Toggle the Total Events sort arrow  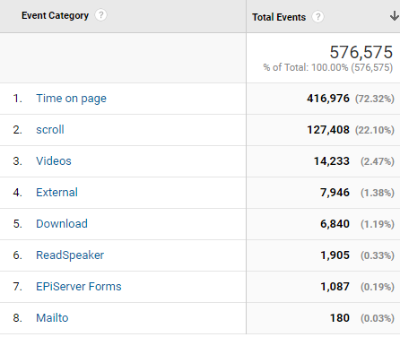[x=395, y=16]
